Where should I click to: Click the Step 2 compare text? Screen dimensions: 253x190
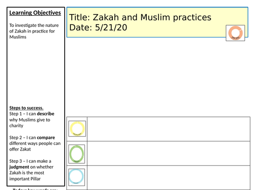click(x=35, y=143)
